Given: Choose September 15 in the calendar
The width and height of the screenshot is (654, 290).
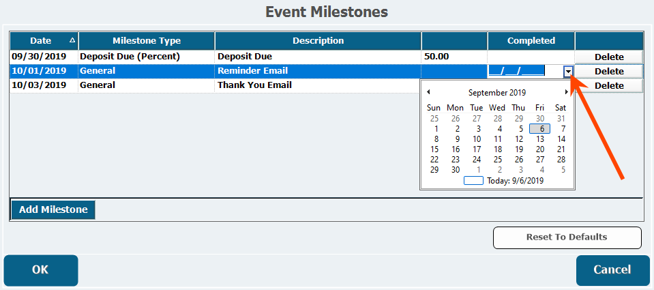Looking at the screenshot, I should click(x=436, y=149).
